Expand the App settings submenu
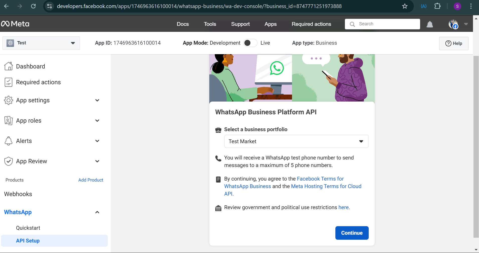The height and width of the screenshot is (253, 479). [97, 100]
